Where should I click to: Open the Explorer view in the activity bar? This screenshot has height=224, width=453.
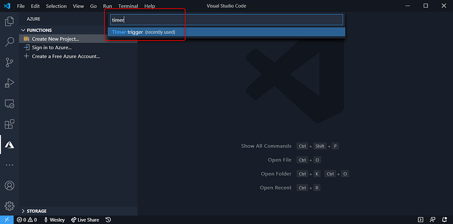click(x=10, y=21)
